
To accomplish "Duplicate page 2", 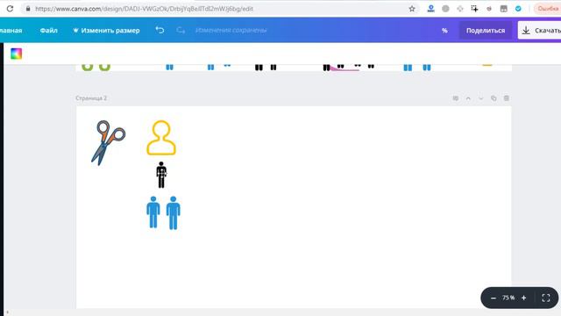I will point(494,98).
